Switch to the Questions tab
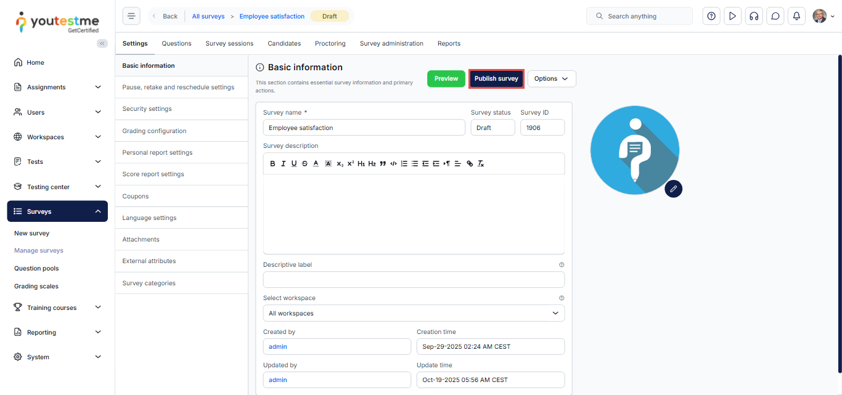The width and height of the screenshot is (842, 395). (x=176, y=44)
